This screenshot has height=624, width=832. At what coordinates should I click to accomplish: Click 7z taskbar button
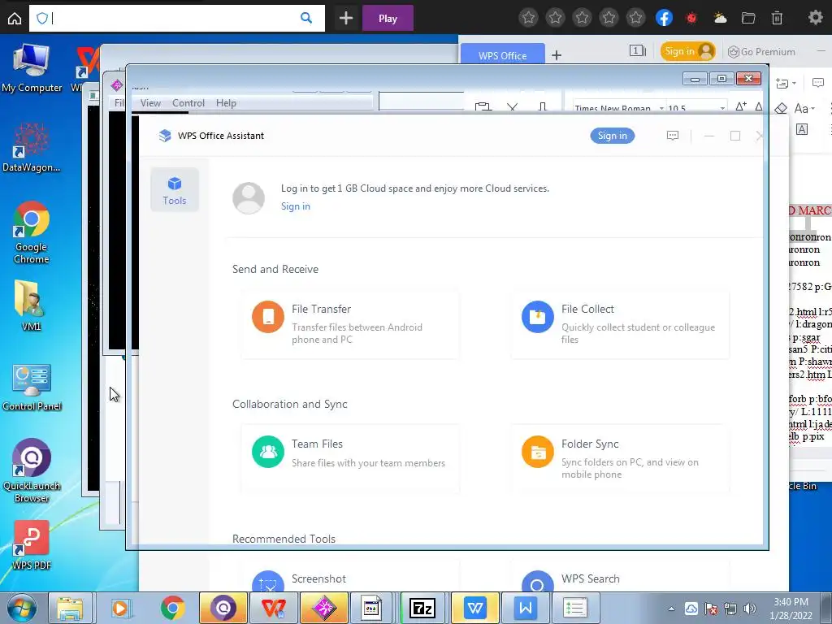[x=422, y=608]
